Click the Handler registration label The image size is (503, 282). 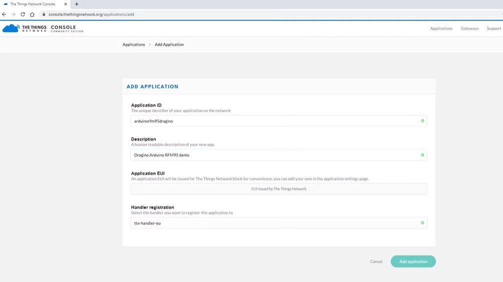152,207
